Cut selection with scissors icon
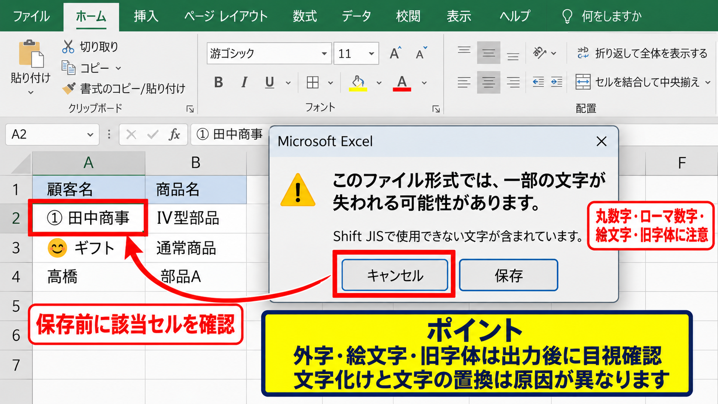This screenshot has height=404, width=718. [68, 46]
